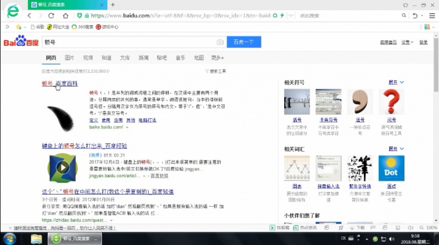
Task: Click the undo closed-tab arrow icon
Action: point(415,16)
